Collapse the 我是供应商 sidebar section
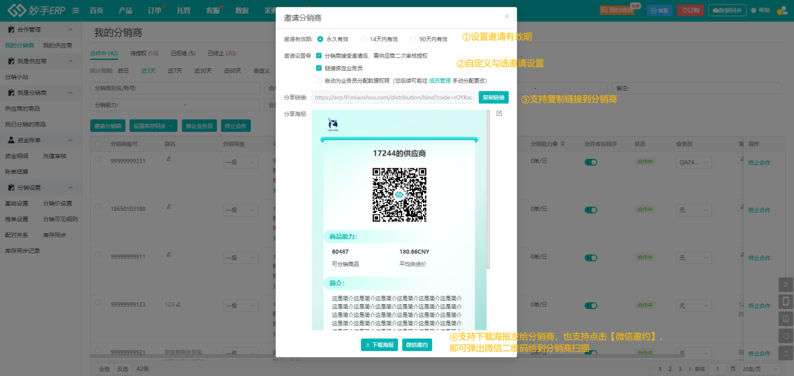The height and width of the screenshot is (376, 794). (x=70, y=61)
